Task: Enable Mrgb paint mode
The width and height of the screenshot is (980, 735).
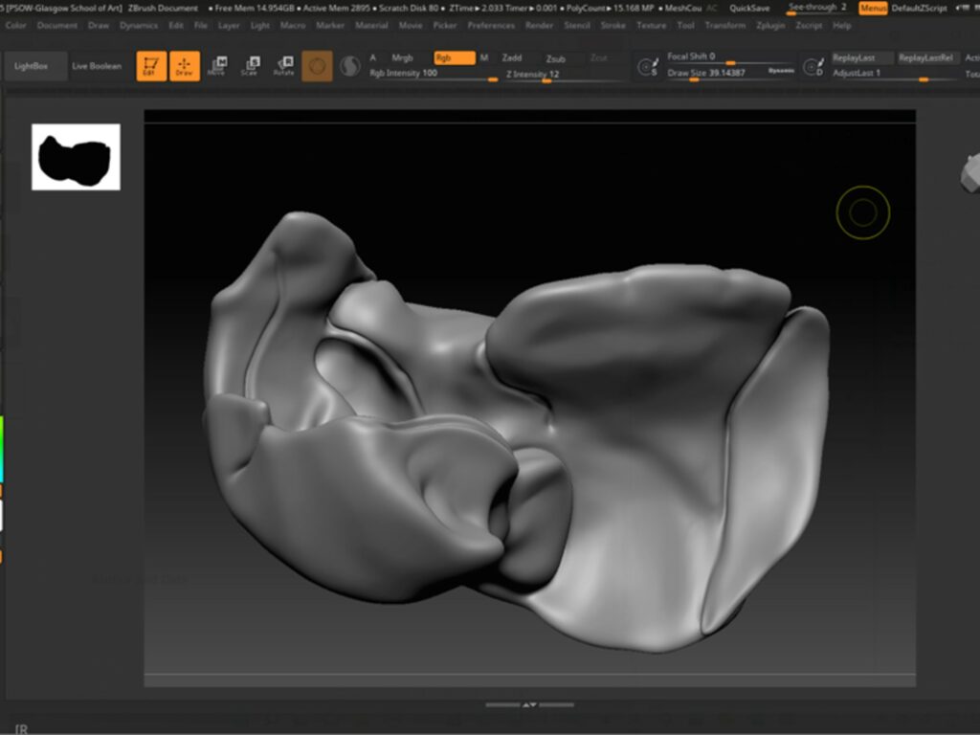Action: pyautogui.click(x=402, y=57)
